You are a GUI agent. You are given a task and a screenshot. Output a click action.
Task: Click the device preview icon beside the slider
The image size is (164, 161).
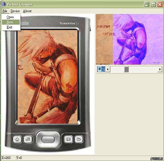101,69
